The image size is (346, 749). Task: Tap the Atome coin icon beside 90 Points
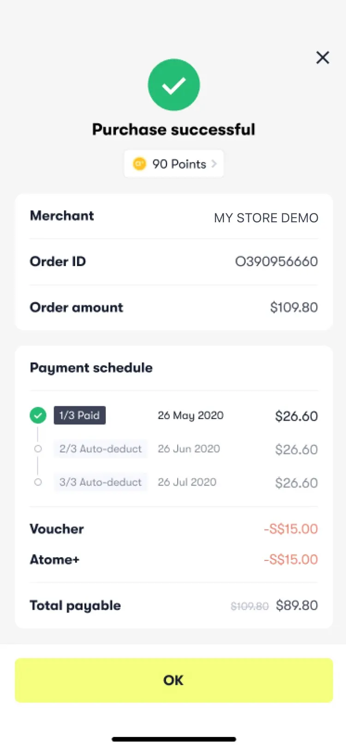pyautogui.click(x=139, y=164)
